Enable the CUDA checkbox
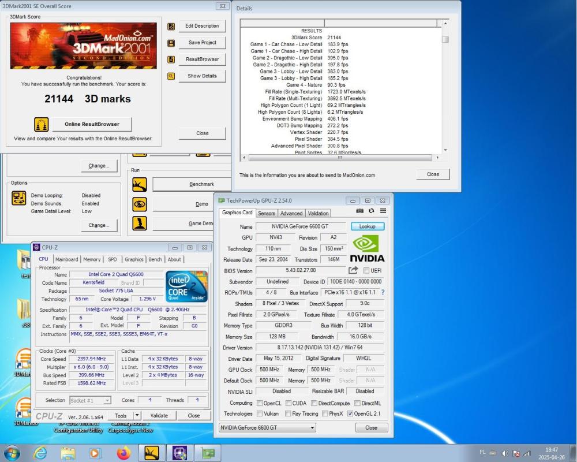 pyautogui.click(x=287, y=403)
